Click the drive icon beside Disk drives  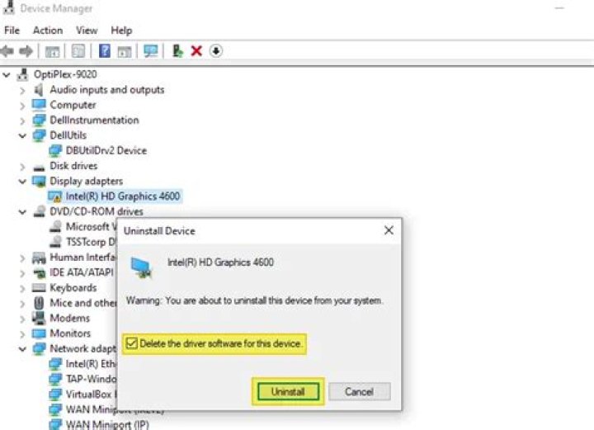[x=39, y=168]
